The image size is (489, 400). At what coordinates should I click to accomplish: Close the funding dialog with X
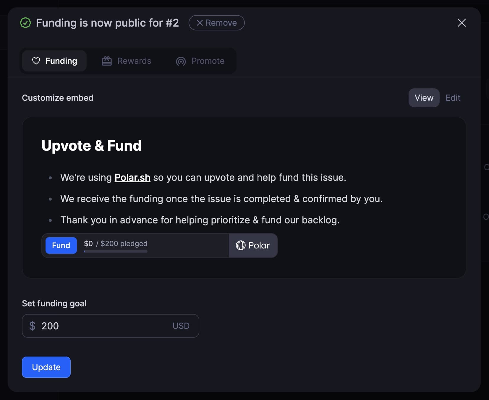(462, 23)
